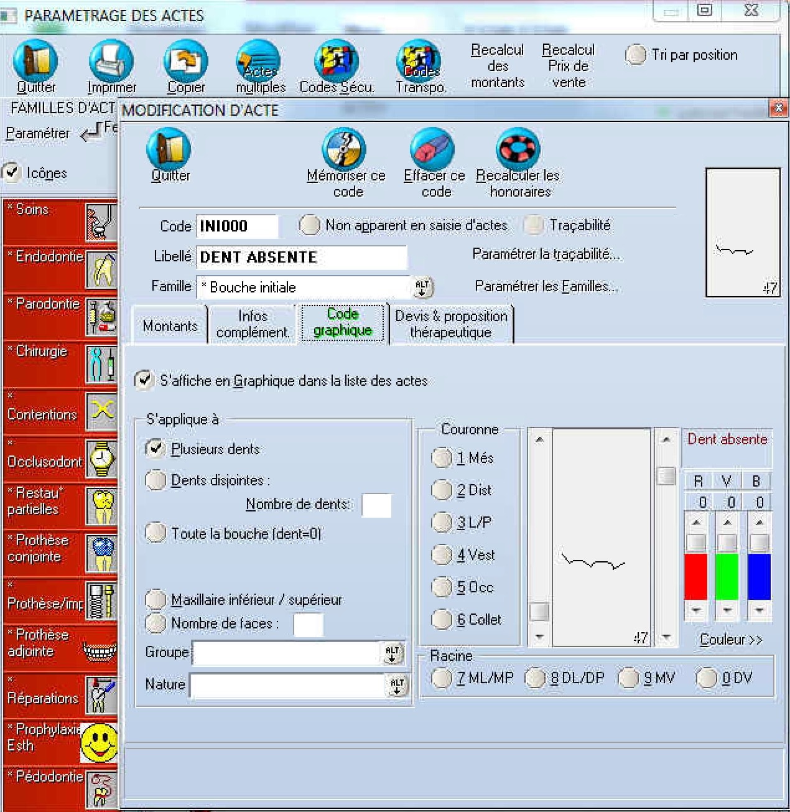Image resolution: width=790 pixels, height=812 pixels.
Task: Enable Tri par position option
Action: (x=636, y=55)
